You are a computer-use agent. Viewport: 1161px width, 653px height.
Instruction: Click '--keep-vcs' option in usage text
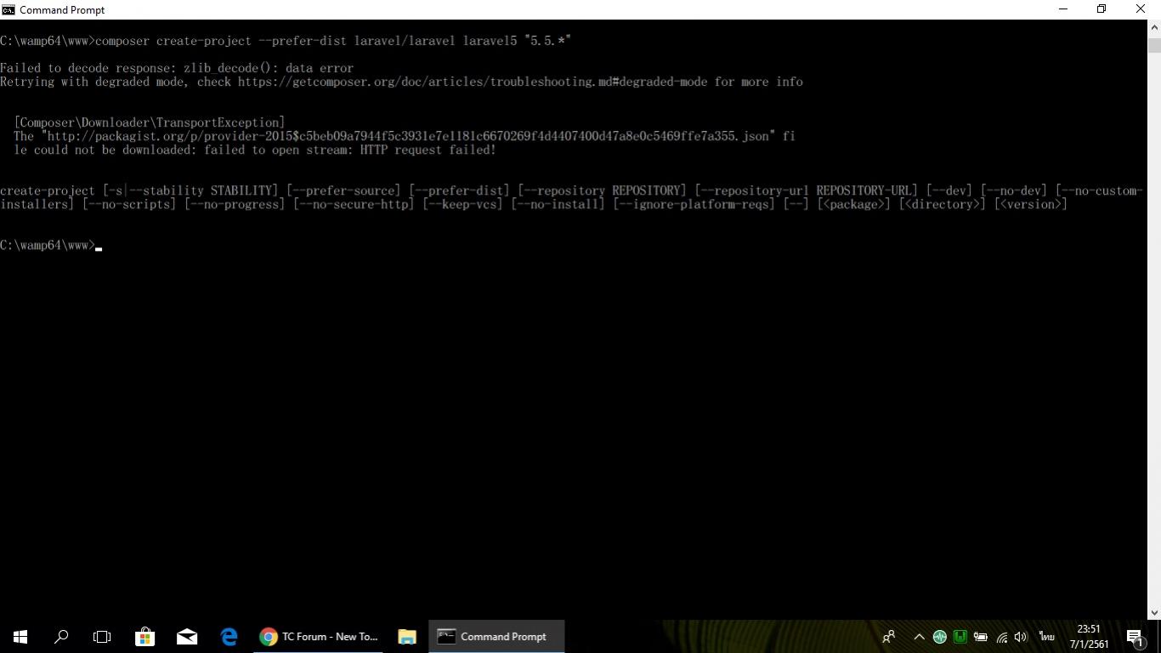click(462, 204)
